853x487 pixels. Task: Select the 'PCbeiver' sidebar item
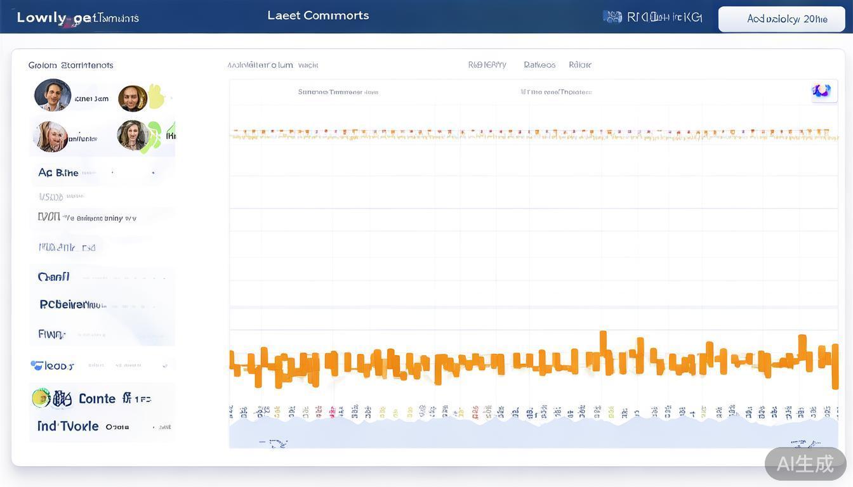pyautogui.click(x=72, y=304)
